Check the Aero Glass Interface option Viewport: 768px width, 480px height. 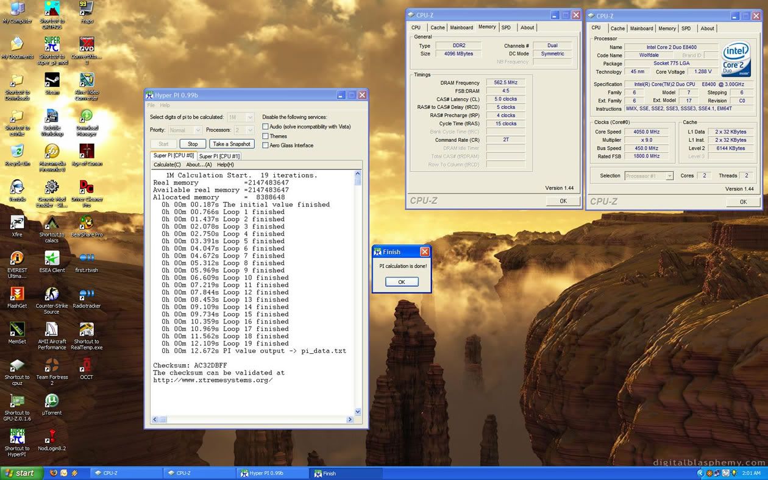pos(266,145)
